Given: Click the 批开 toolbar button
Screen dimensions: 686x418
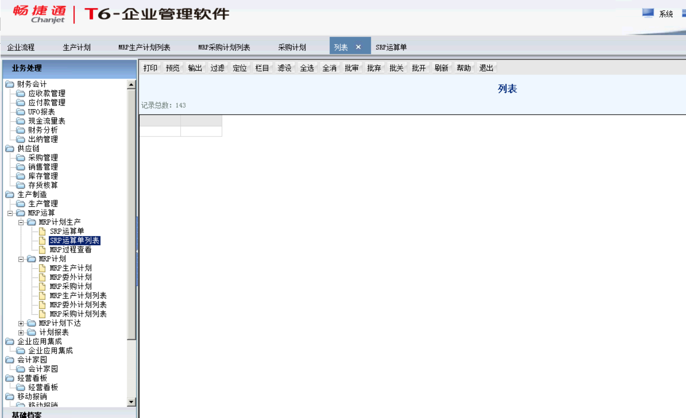Looking at the screenshot, I should [x=419, y=68].
